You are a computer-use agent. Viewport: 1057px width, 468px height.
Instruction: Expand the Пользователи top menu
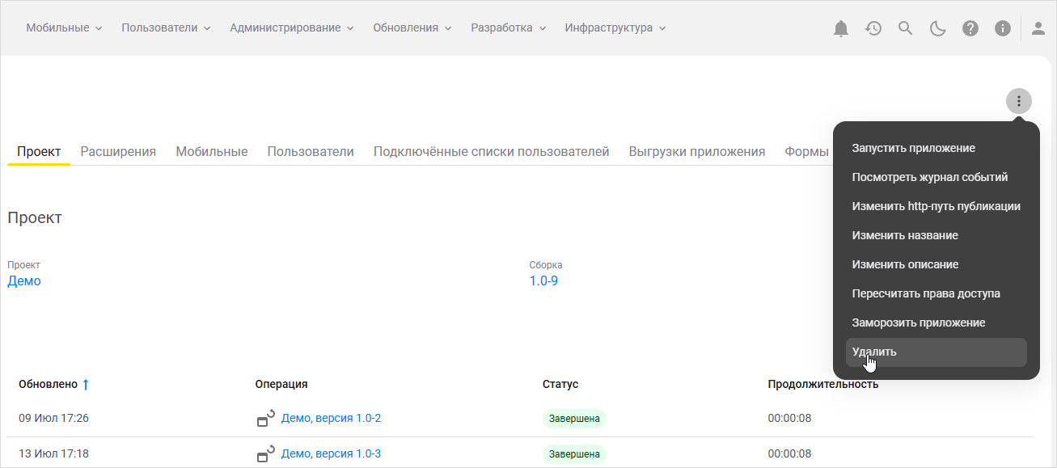pyautogui.click(x=166, y=28)
